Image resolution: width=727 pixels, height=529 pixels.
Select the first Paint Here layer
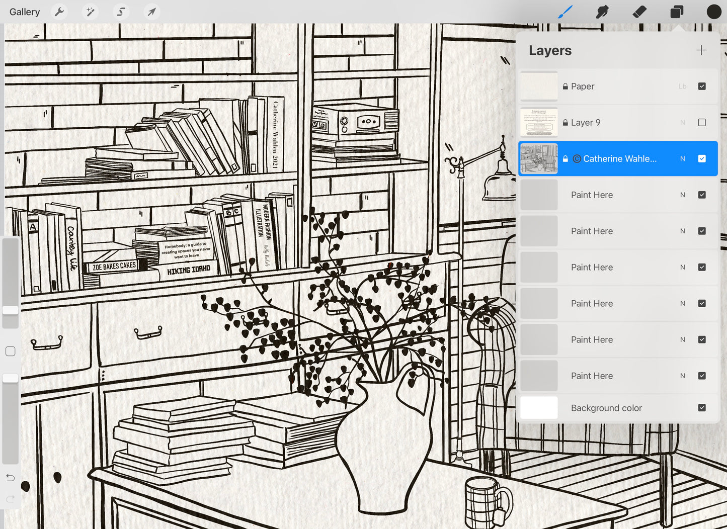pyautogui.click(x=592, y=195)
